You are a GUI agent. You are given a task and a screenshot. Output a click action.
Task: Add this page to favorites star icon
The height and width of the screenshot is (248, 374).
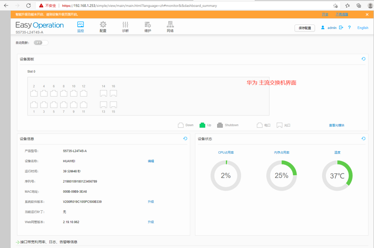pos(335,6)
